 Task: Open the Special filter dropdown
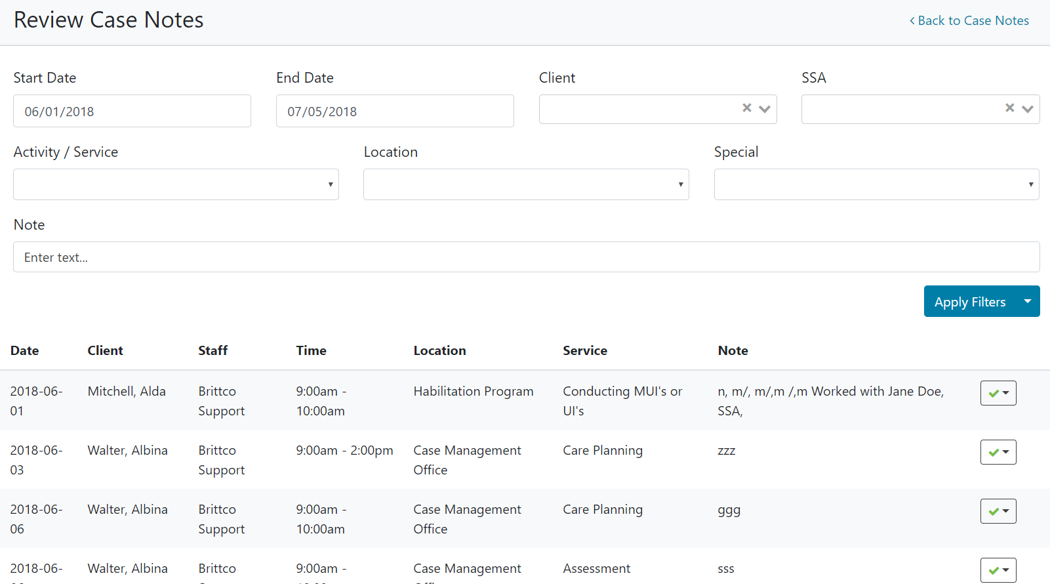pos(876,184)
